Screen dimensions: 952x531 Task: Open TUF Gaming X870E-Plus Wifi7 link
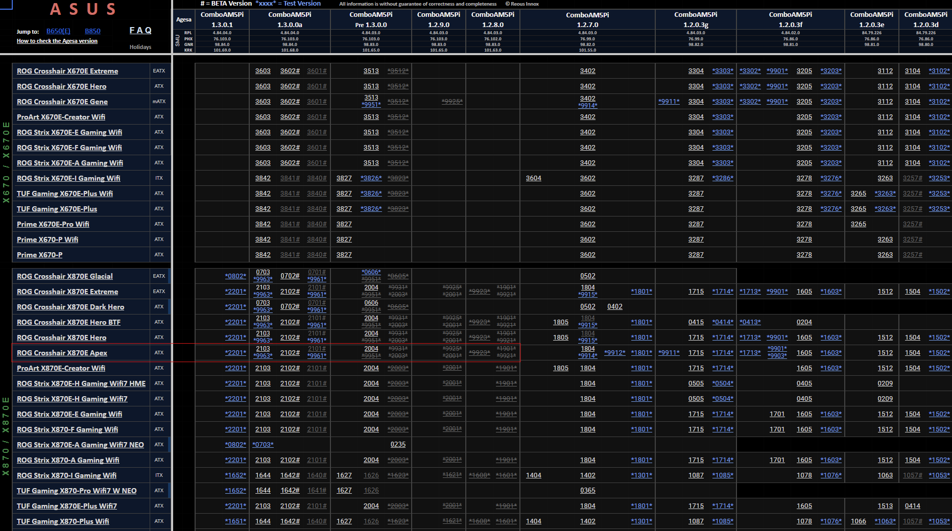tap(67, 506)
